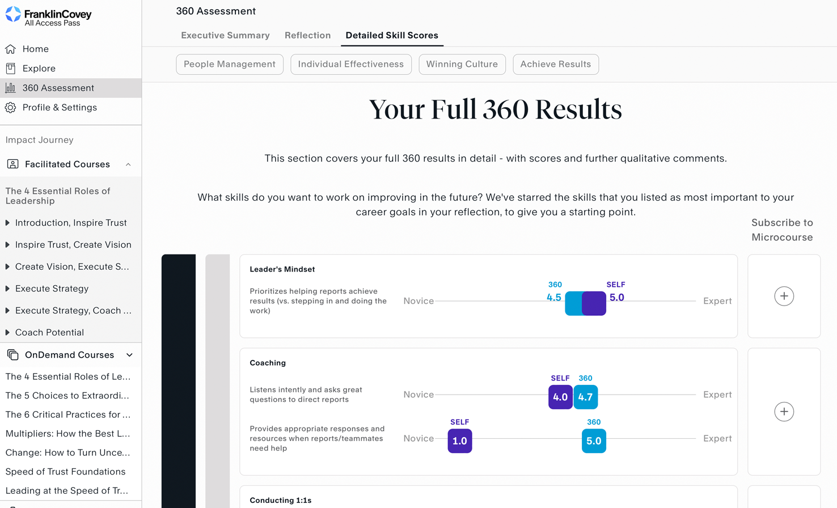Click the Facilitated Courses person icon
Viewport: 837px width, 508px height.
(x=12, y=164)
